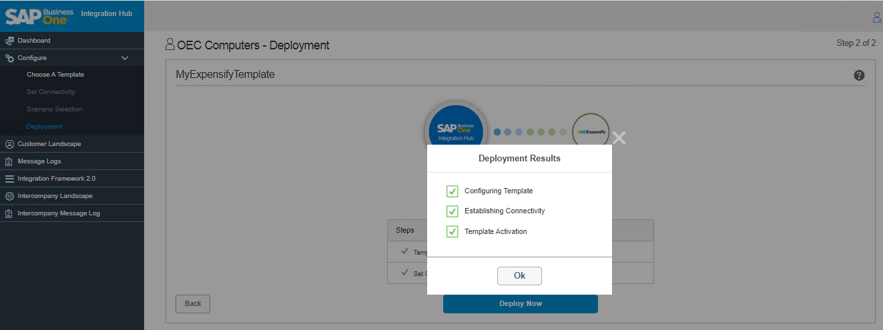Click the Expensify logo circle
Viewport: 883px width, 330px height.
click(591, 132)
